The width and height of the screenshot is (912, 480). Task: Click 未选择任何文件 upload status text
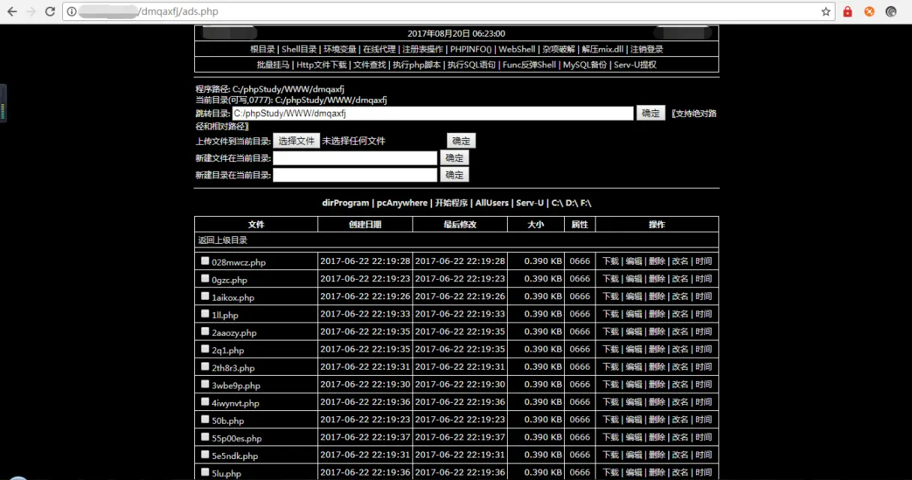(x=354, y=141)
